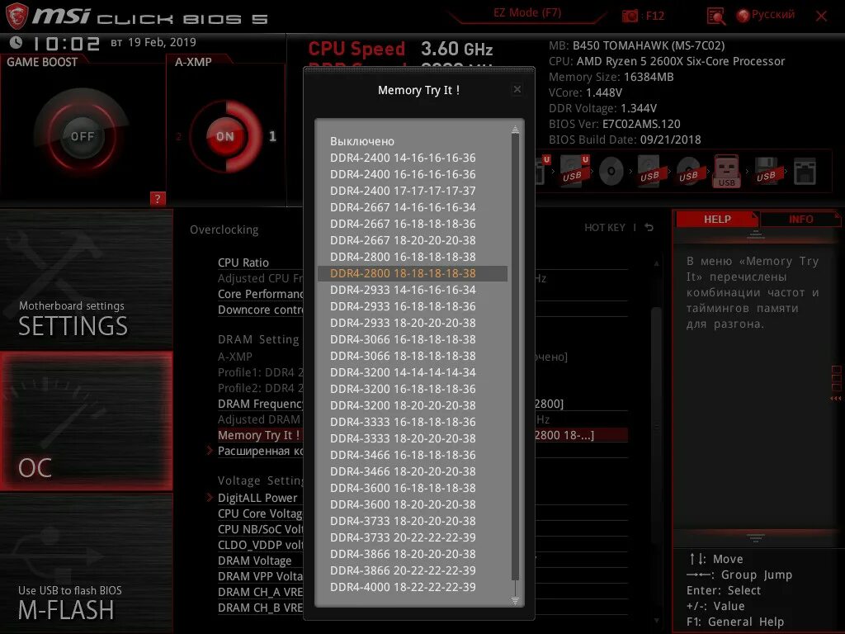Select A-XMP profile 2
845x634 pixels.
[178, 136]
